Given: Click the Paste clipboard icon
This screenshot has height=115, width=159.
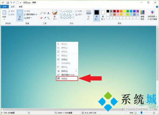Looking at the screenshot, I should [4, 12].
